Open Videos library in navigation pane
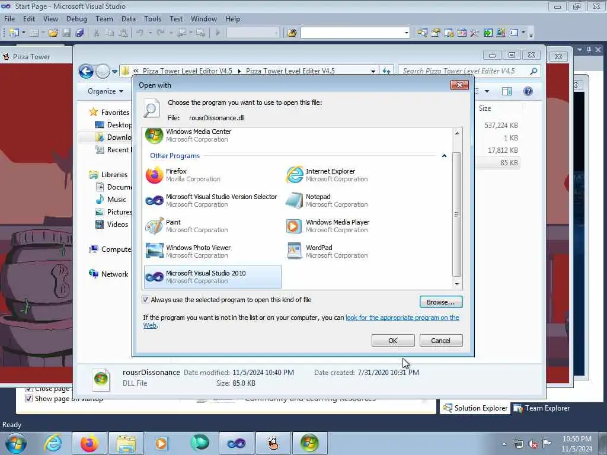This screenshot has width=607, height=455. 117,224
